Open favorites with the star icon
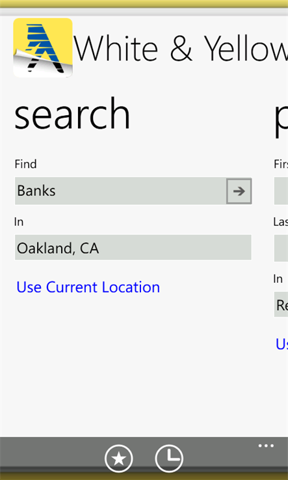This screenshot has width=288, height=480. 119,459
